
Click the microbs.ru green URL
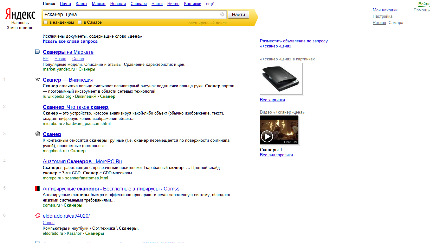tap(52, 124)
